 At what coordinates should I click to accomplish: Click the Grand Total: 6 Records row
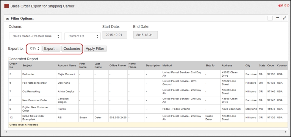click(148, 125)
